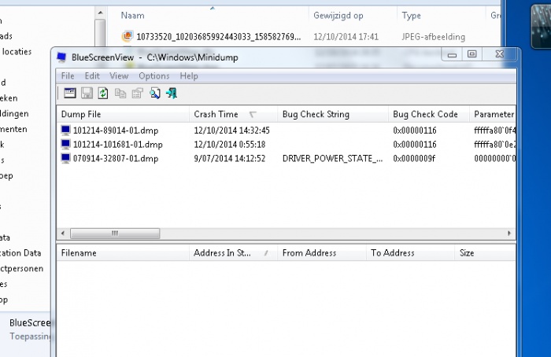Click DRIVER_POWER_STATE_ bug check string cell
This screenshot has height=357, width=551.
pyautogui.click(x=332, y=158)
